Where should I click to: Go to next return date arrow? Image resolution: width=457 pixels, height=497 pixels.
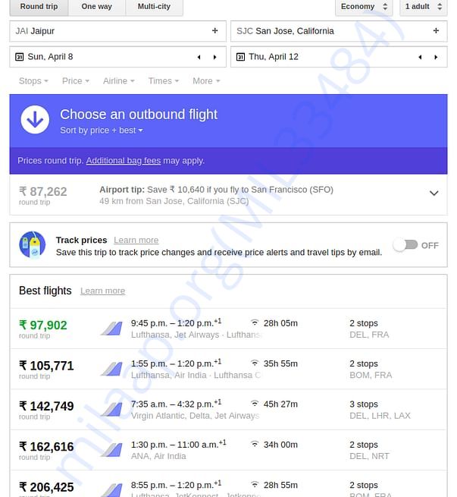coord(436,57)
